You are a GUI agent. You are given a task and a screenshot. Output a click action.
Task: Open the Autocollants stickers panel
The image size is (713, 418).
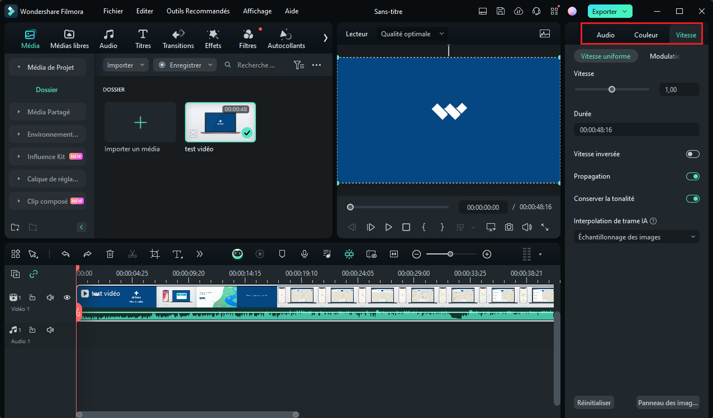coord(286,39)
